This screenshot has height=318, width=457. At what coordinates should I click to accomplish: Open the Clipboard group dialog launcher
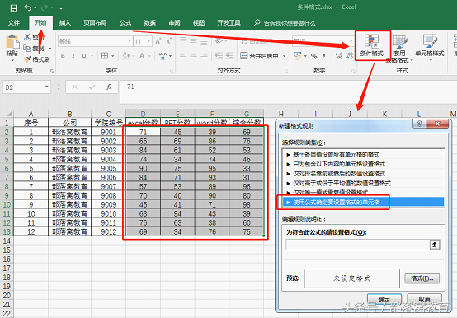(x=52, y=71)
